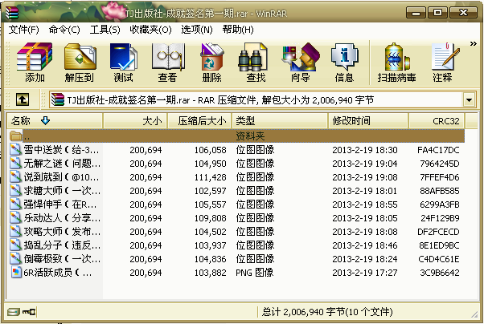Click the CRC32 value DF2FCECD

coord(438,232)
